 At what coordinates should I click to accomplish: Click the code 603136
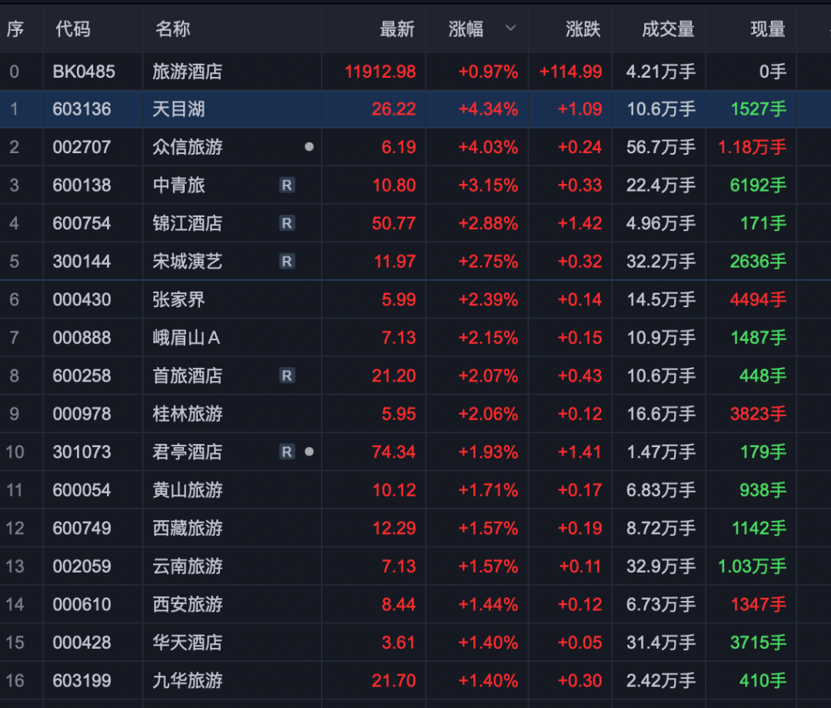pyautogui.click(x=82, y=109)
